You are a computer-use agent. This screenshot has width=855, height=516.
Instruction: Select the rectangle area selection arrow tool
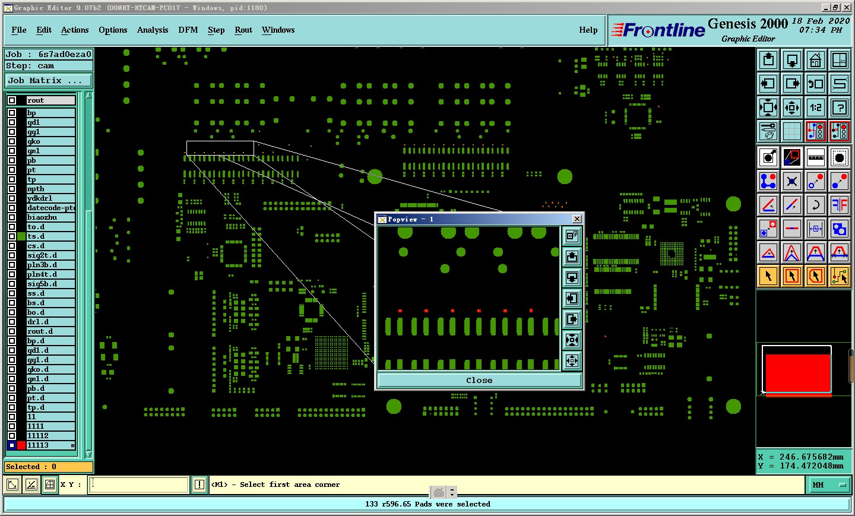(x=792, y=276)
